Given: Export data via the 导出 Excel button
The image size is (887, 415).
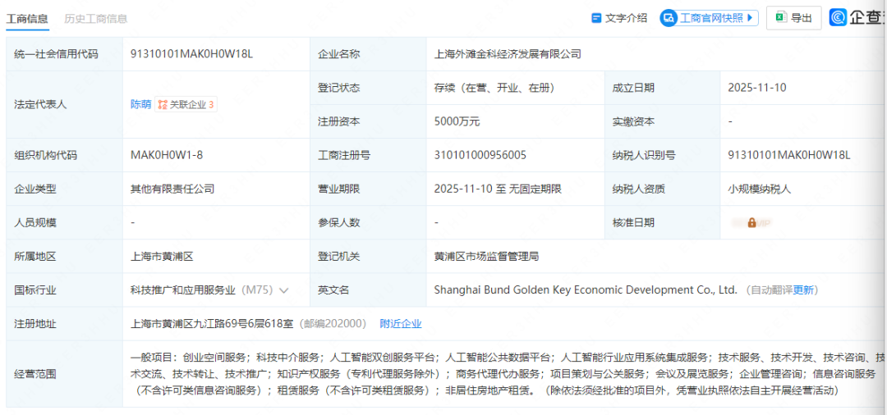Looking at the screenshot, I should [x=793, y=18].
